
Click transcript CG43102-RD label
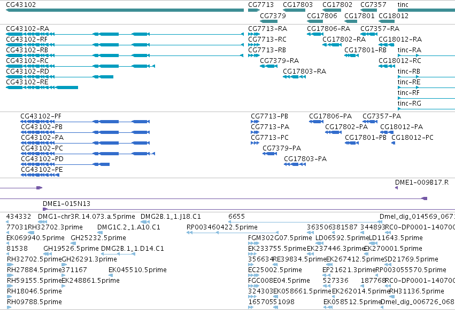click(x=28, y=71)
